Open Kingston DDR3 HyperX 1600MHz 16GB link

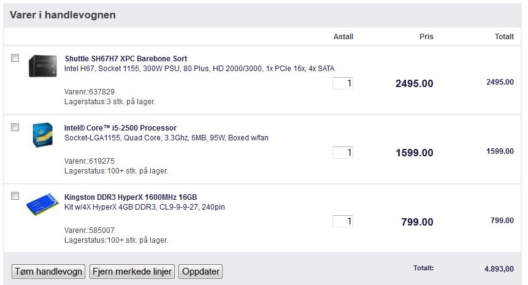[x=131, y=197]
